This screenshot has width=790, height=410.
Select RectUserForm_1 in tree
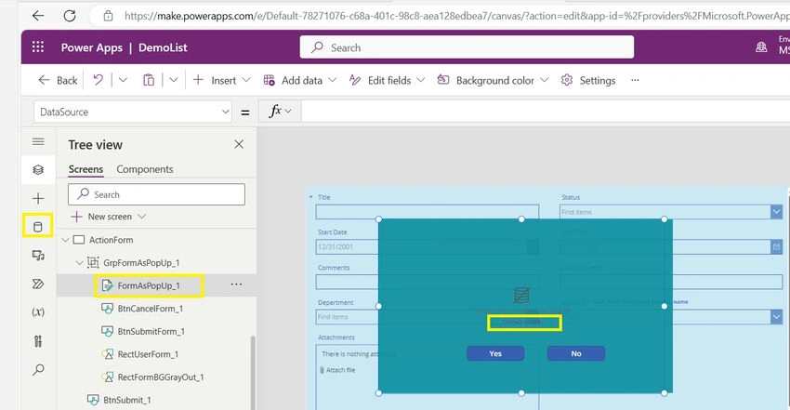(x=148, y=354)
